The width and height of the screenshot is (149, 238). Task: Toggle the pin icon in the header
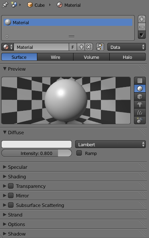pos(5,5)
